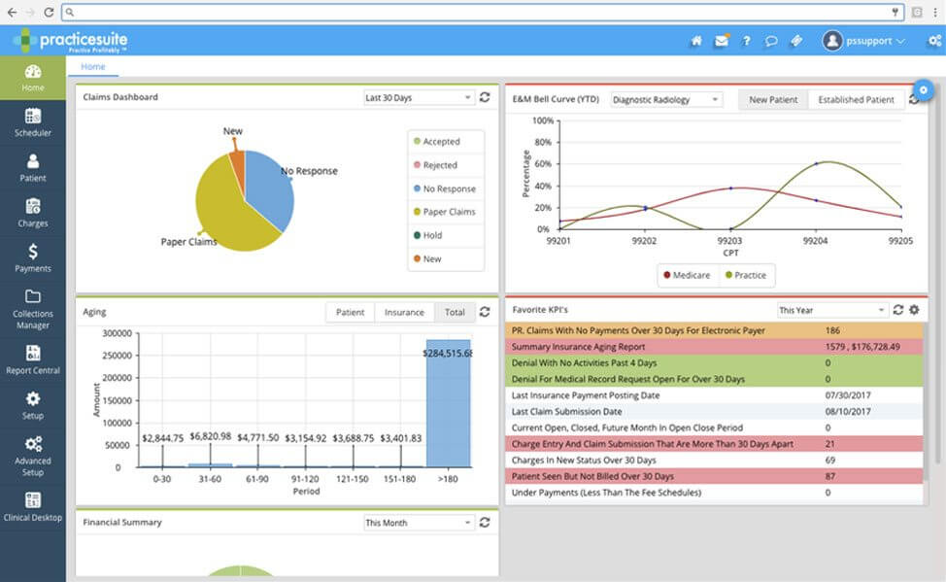The width and height of the screenshot is (946, 582).
Task: Open Summary Insurance Aging Report KPI
Action: coord(714,347)
